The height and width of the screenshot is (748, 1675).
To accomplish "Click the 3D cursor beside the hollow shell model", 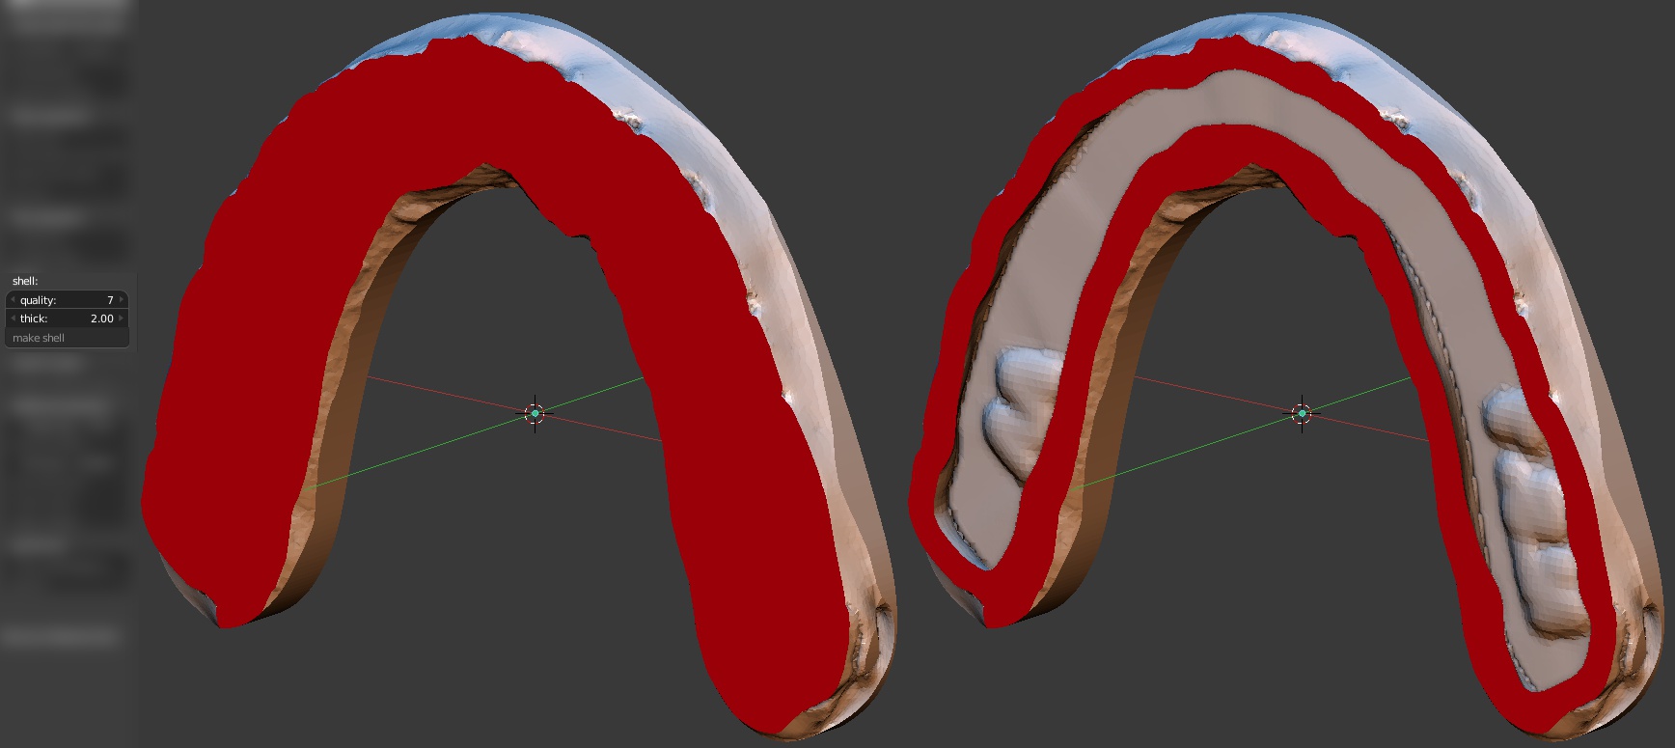I will (x=1302, y=413).
